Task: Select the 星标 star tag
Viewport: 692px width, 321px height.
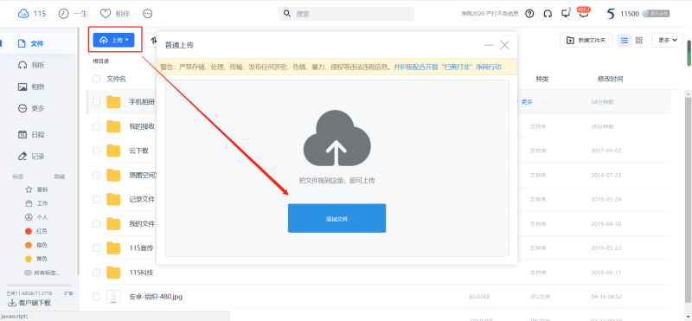Action: [29, 189]
